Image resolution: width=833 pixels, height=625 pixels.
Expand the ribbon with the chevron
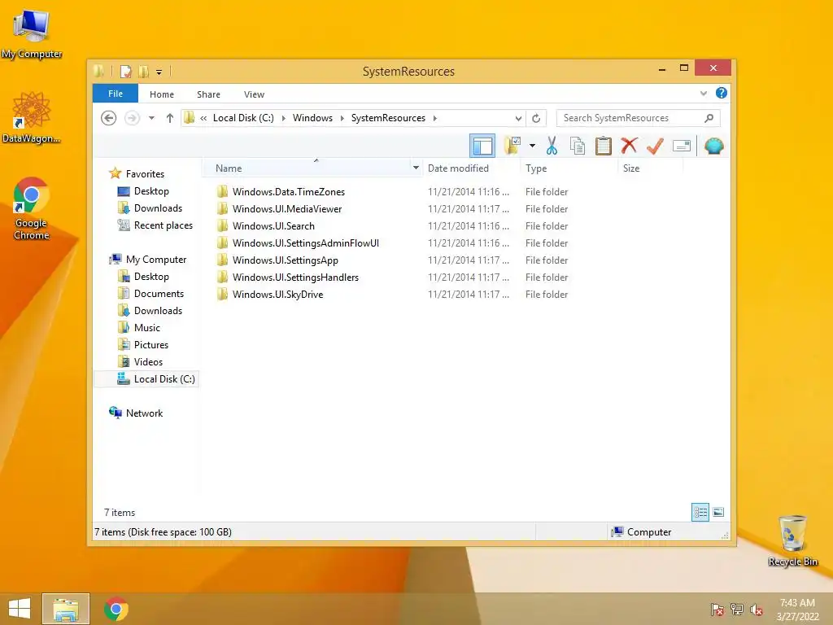(704, 94)
